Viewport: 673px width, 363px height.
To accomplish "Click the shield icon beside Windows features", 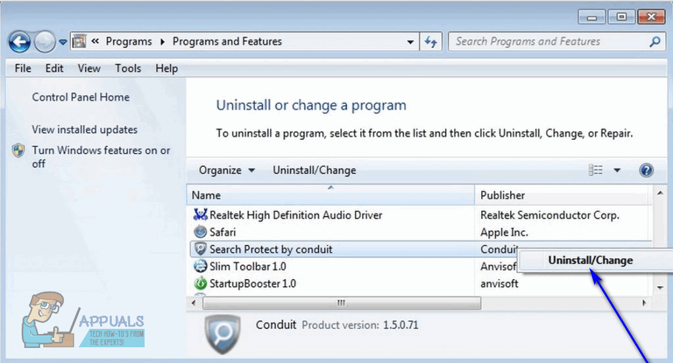I will coord(18,150).
